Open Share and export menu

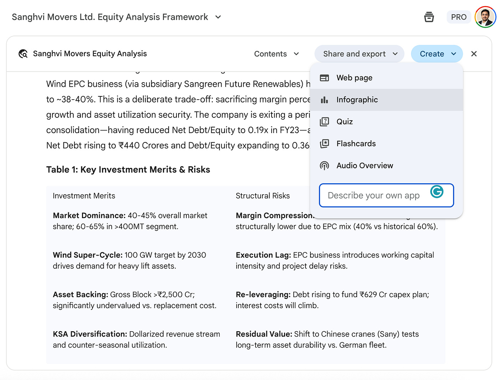click(x=359, y=54)
